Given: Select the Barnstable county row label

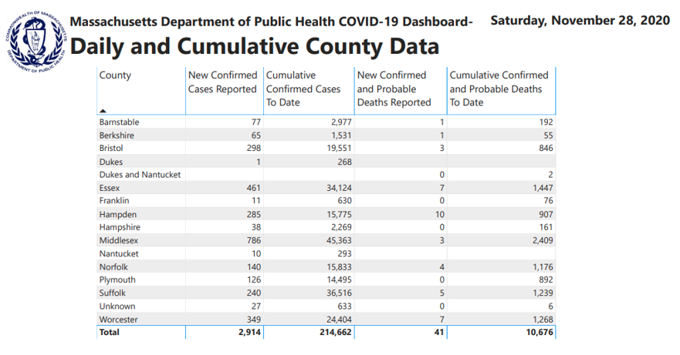Looking at the screenshot, I should pyautogui.click(x=120, y=122).
